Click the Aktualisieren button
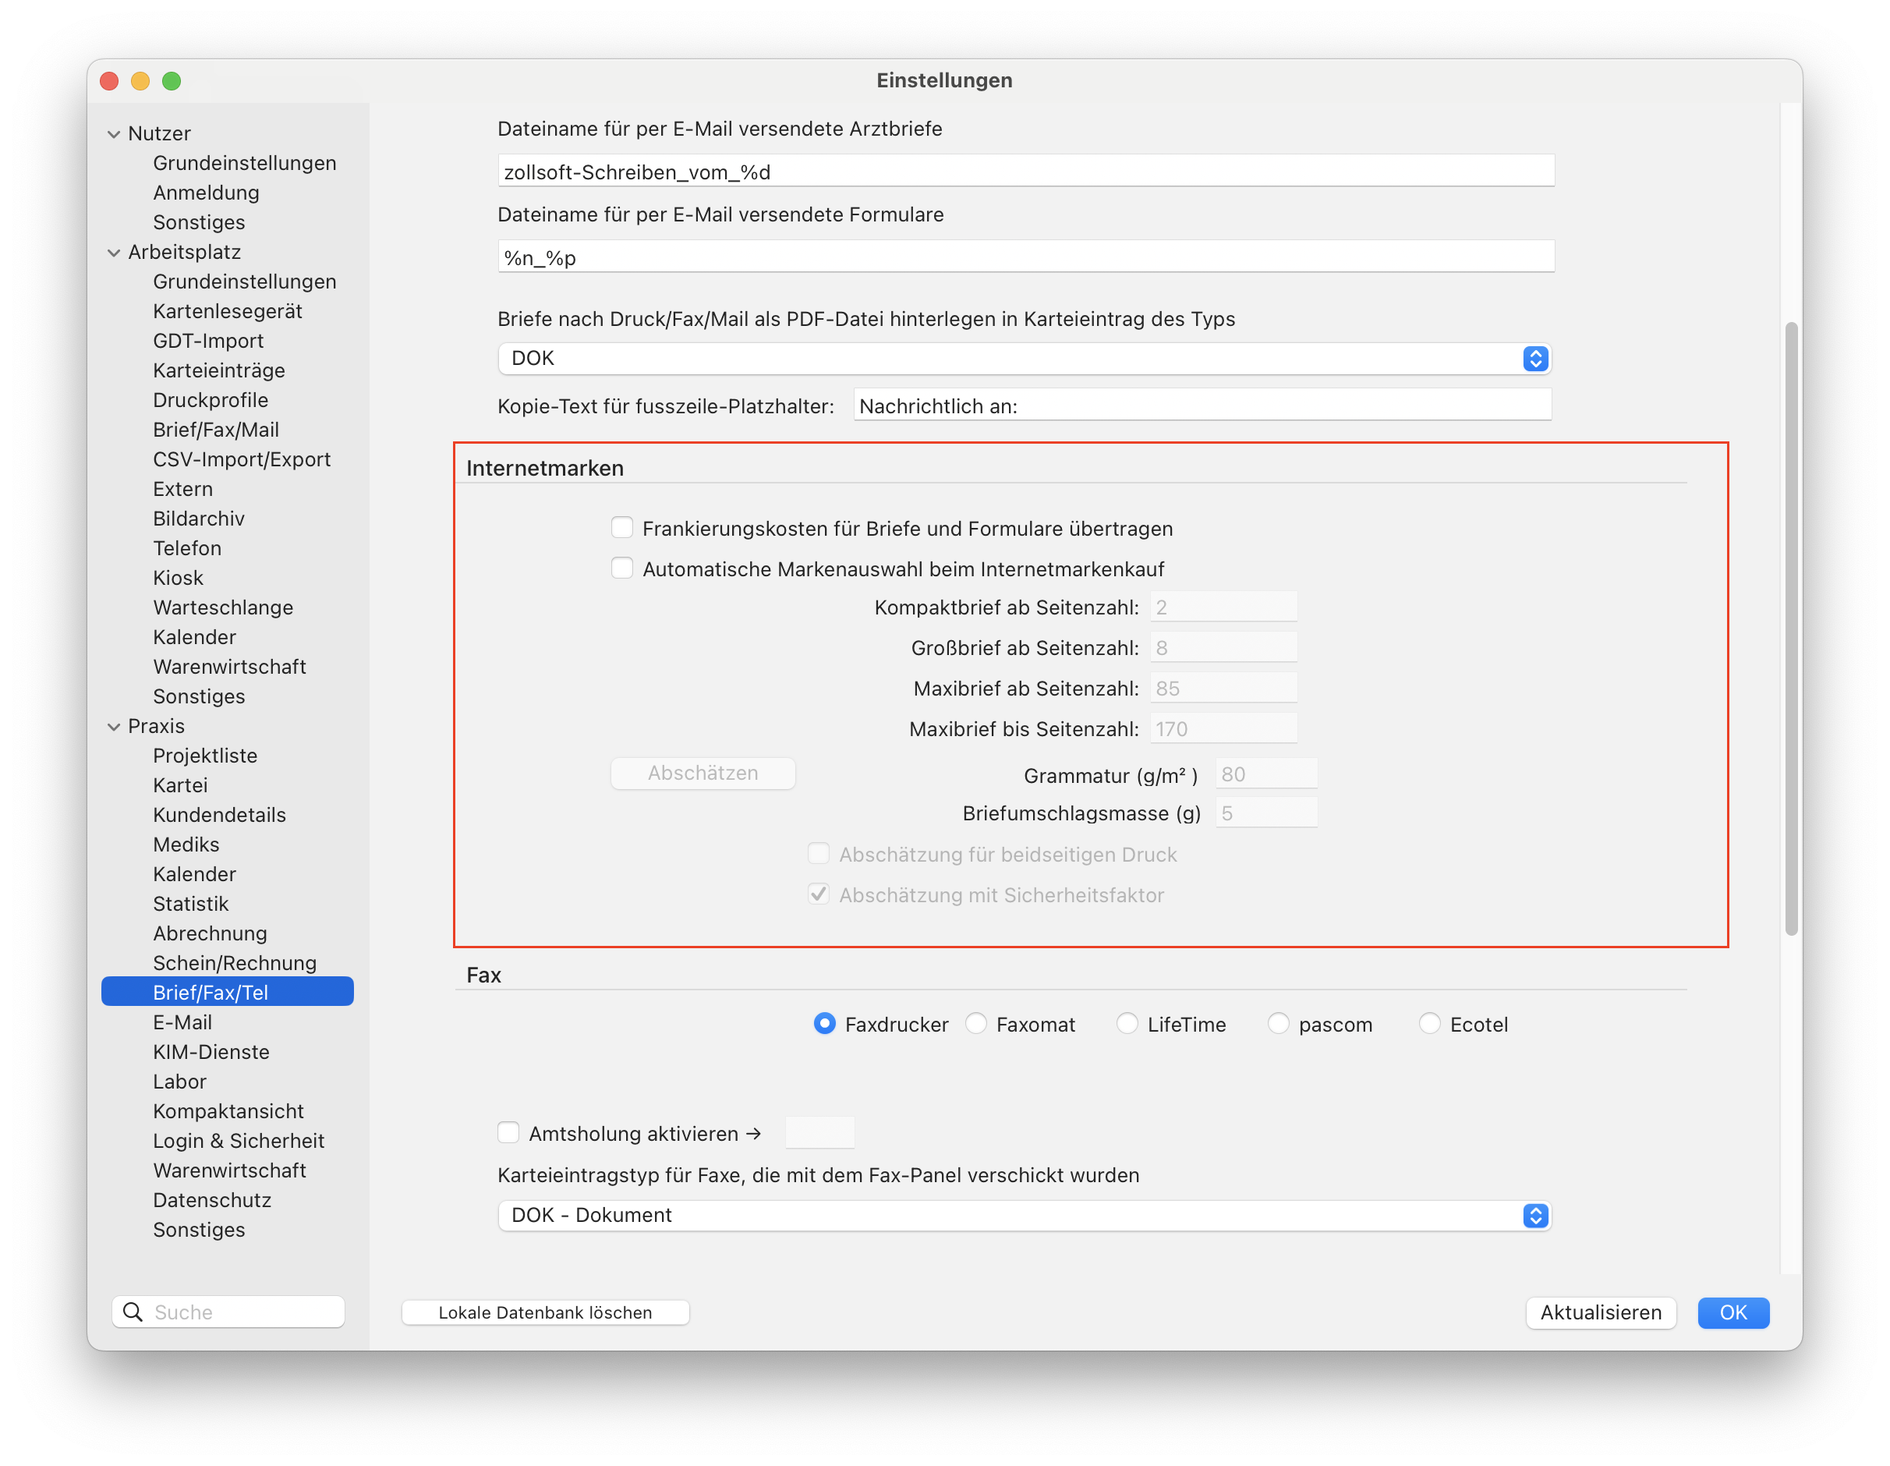Image resolution: width=1890 pixels, height=1466 pixels. [x=1601, y=1312]
